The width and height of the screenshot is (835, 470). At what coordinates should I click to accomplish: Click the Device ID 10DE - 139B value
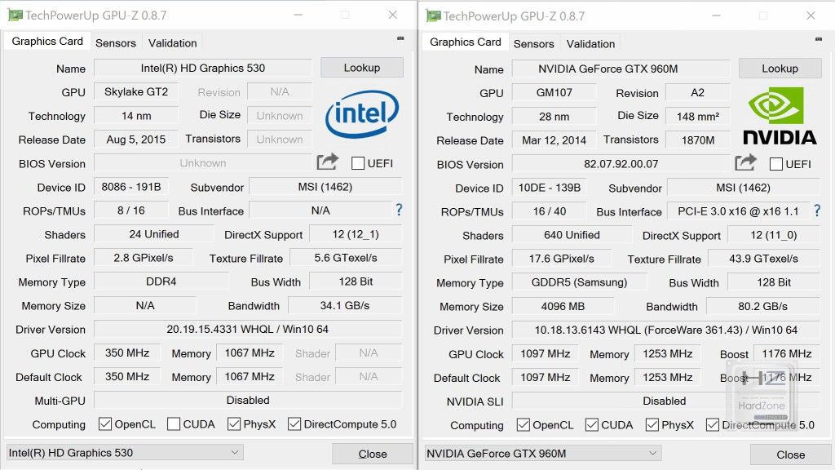[549, 188]
